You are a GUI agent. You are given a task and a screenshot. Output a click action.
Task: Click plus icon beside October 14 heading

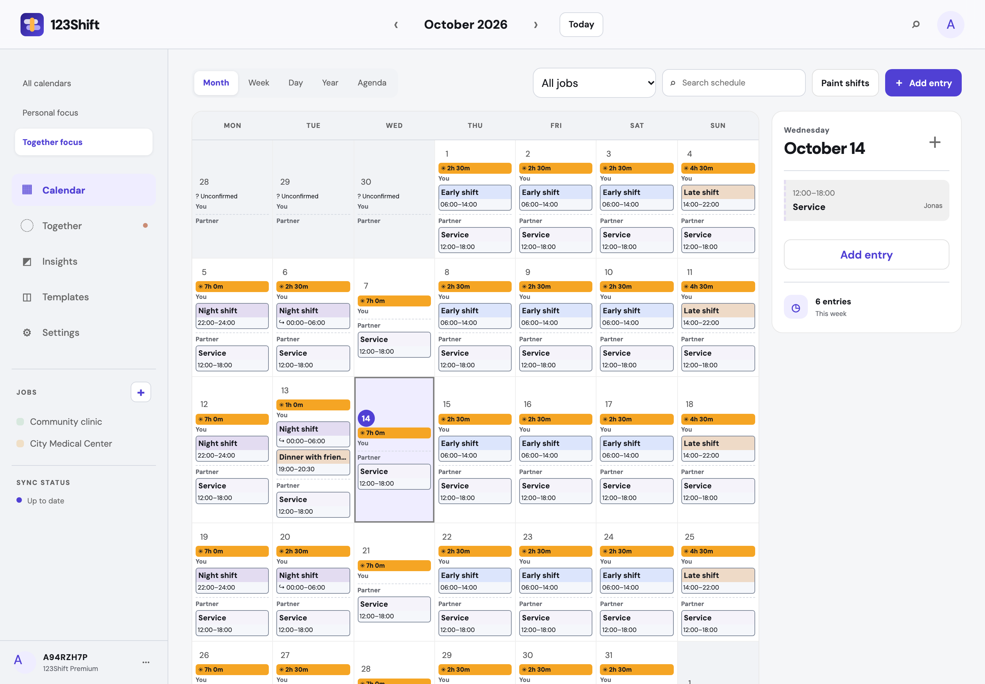click(934, 142)
